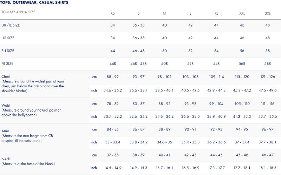Image resolution: width=281 pixels, height=175 pixels.
Task: Click the UK/IE SIZE row label
Action: coord(11,25)
